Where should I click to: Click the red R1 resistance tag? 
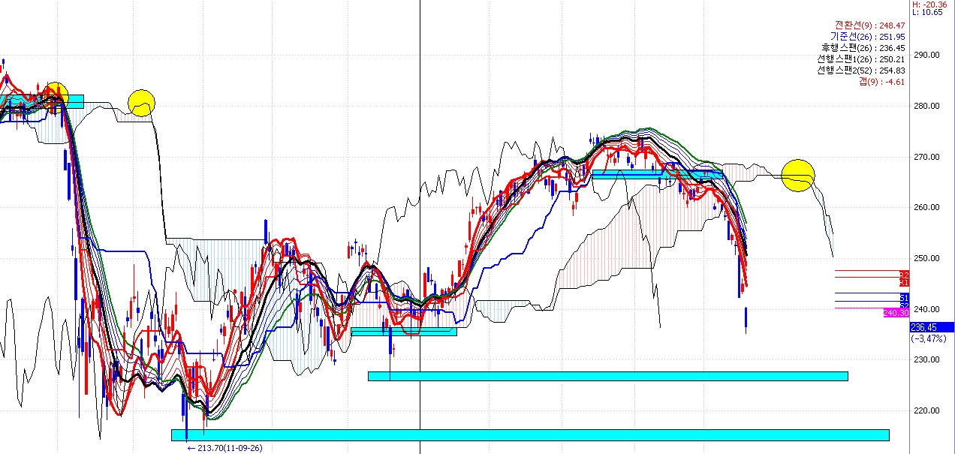point(904,283)
